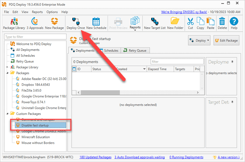
Task: Collapse the Packages folder node
Action: point(7,73)
